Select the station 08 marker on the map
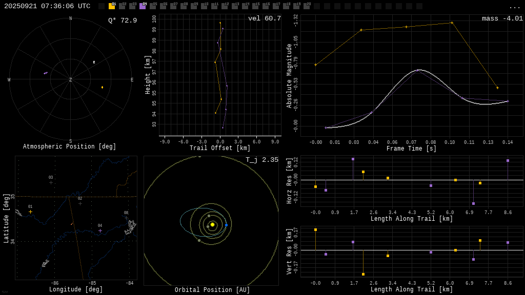The height and width of the screenshot is (295, 525). (x=126, y=218)
